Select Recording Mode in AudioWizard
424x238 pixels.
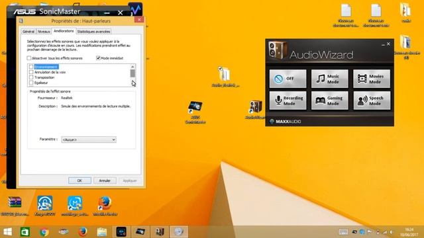tap(288, 100)
